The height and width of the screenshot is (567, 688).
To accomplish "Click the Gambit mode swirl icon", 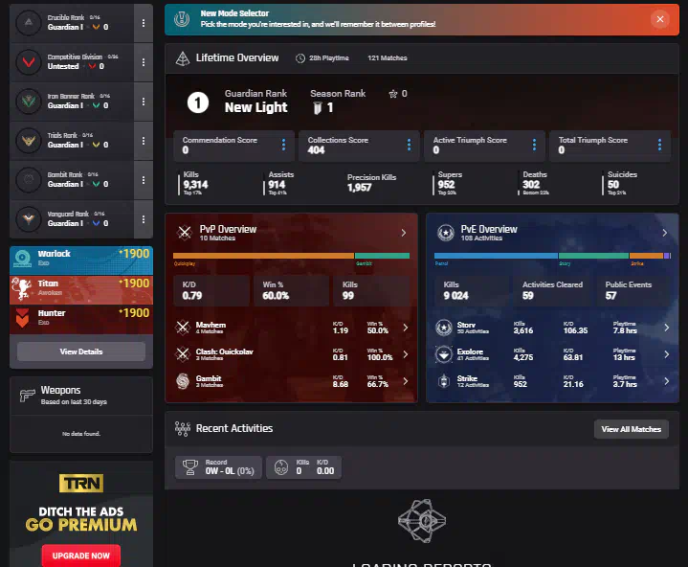I will (183, 381).
